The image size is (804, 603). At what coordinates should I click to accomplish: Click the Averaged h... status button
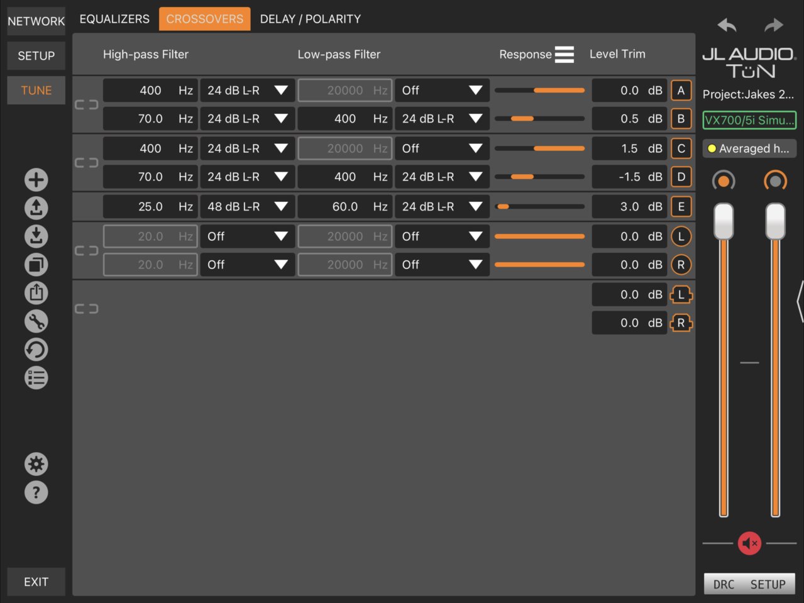[x=749, y=149]
